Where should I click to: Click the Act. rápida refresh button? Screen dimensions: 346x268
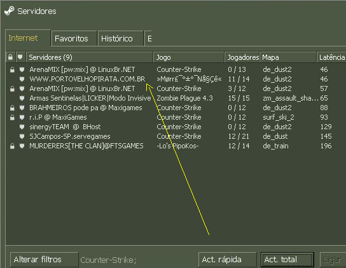[228, 259]
